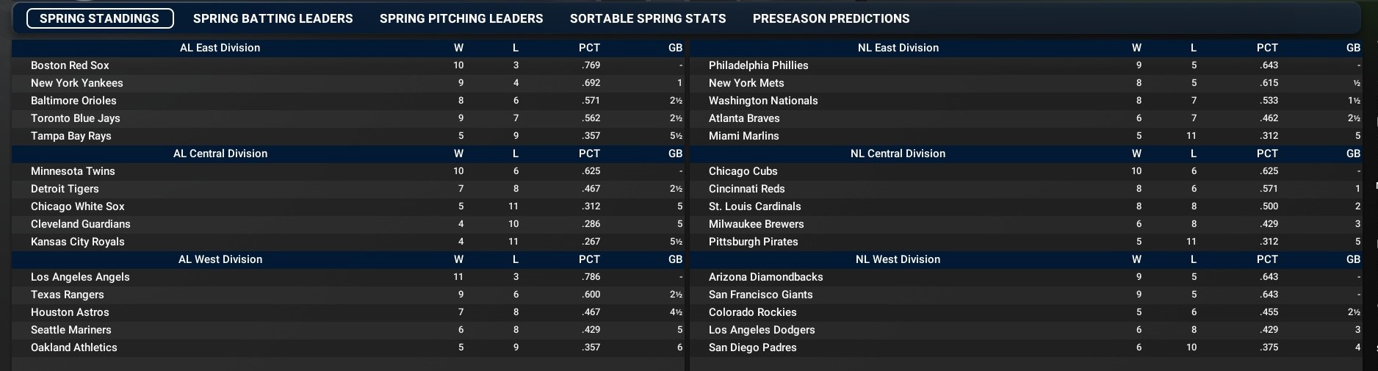Open Oakland Athletics team link
1378x371 pixels.
(x=73, y=347)
